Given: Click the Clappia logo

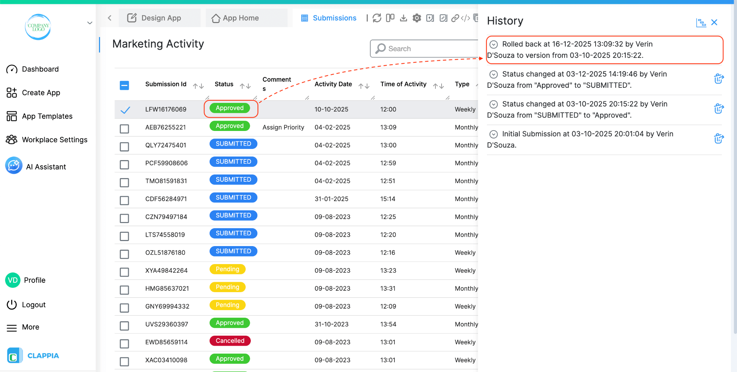Looking at the screenshot, I should 33,355.
